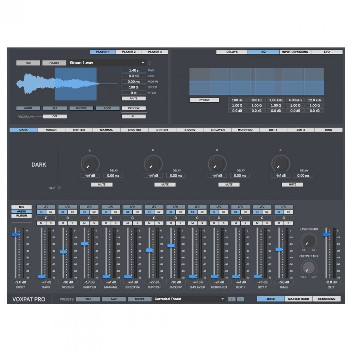
Task: Expand the Corroded Thorat preset dropdown
Action: [223, 299]
